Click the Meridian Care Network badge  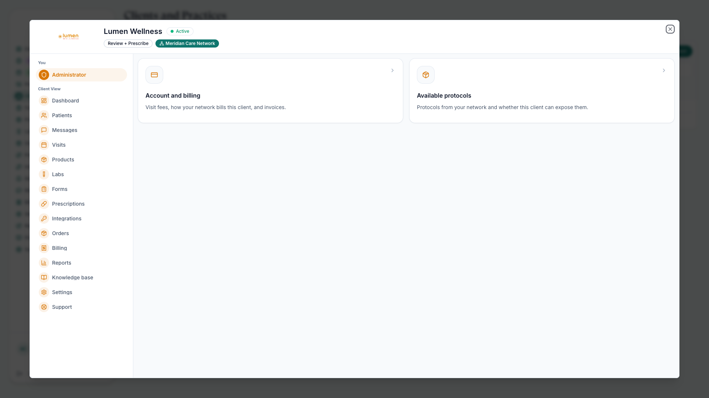pyautogui.click(x=187, y=43)
